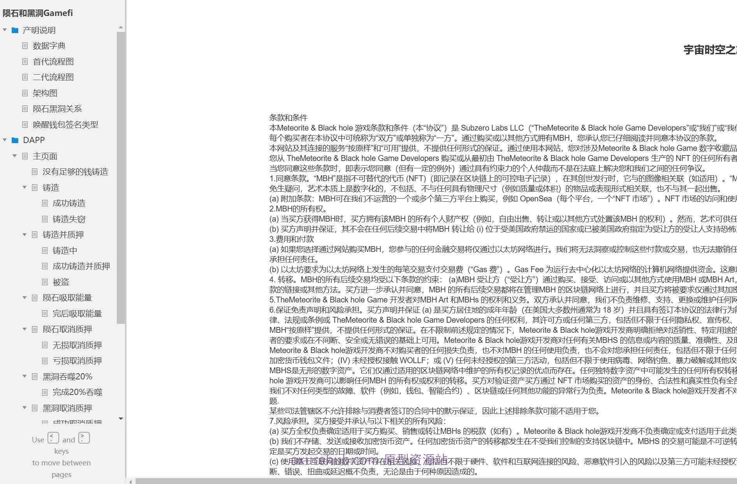Select the 陨石取消质押 page label
Image resolution: width=737 pixels, height=484 pixels.
tap(67, 329)
